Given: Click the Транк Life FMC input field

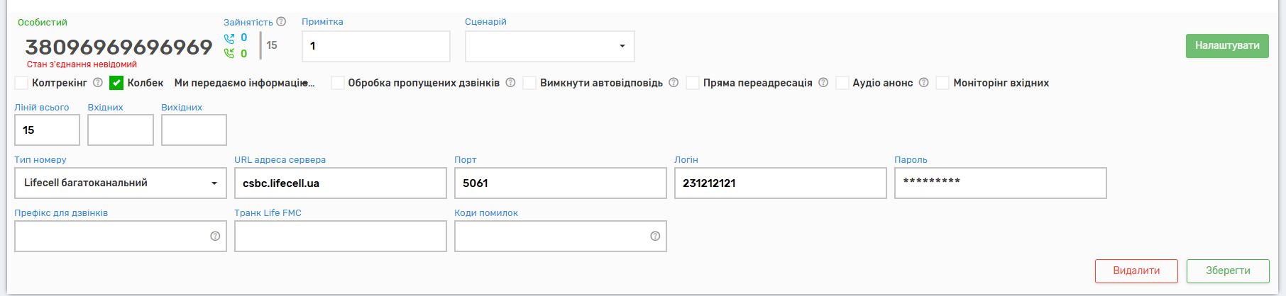Looking at the screenshot, I should [x=340, y=237].
